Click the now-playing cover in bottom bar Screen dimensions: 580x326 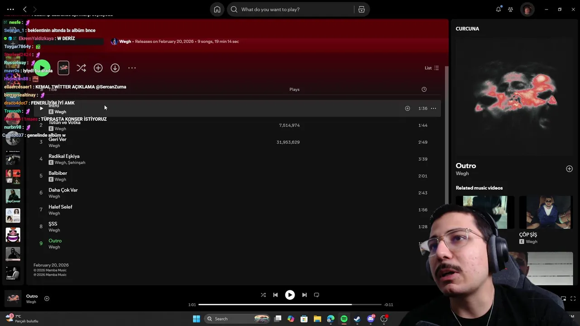tap(13, 298)
